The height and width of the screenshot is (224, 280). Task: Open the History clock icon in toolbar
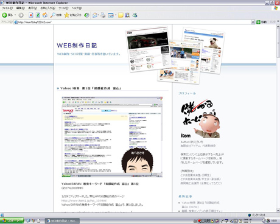(x=86, y=15)
